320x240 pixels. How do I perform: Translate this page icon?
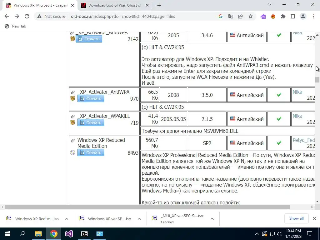click(x=230, y=16)
